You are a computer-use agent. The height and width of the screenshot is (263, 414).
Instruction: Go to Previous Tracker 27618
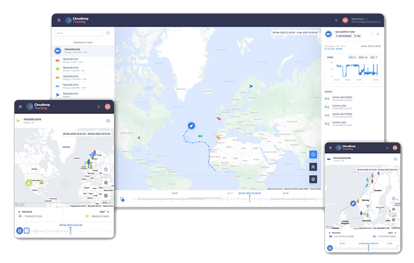coord(30,214)
